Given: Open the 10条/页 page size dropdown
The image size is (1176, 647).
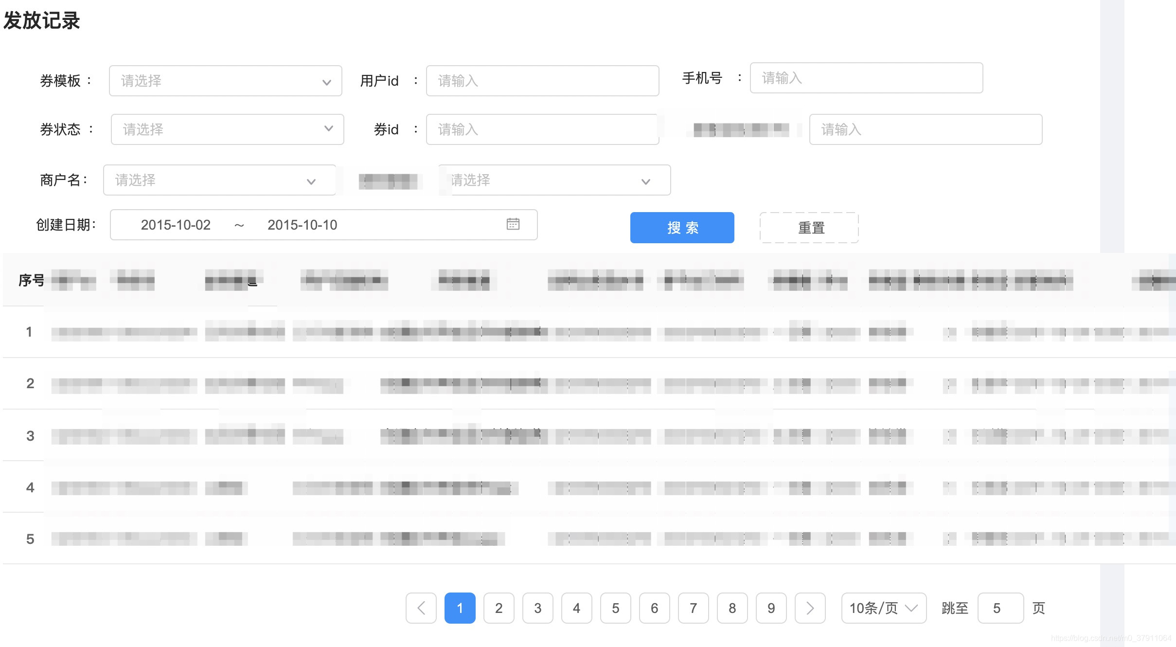Looking at the screenshot, I should [884, 608].
